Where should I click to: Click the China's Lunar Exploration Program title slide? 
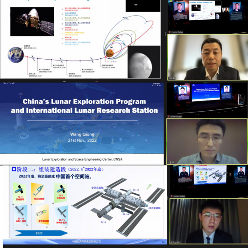pyautogui.click(x=82, y=123)
